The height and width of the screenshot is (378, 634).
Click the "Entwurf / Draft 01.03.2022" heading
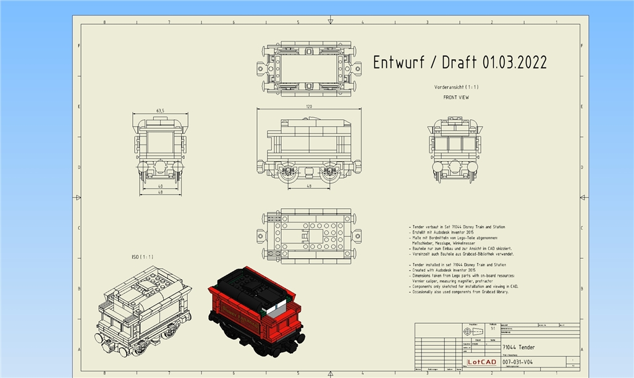pyautogui.click(x=460, y=62)
